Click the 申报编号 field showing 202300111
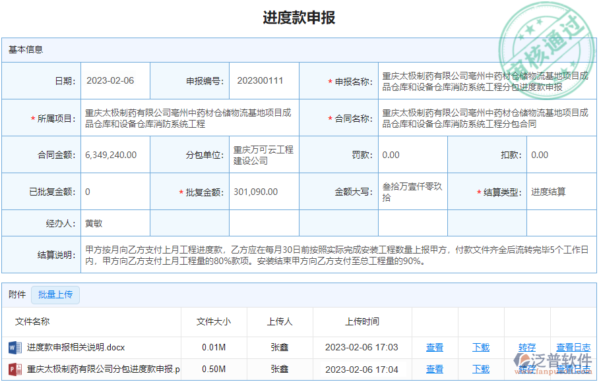 click(263, 80)
